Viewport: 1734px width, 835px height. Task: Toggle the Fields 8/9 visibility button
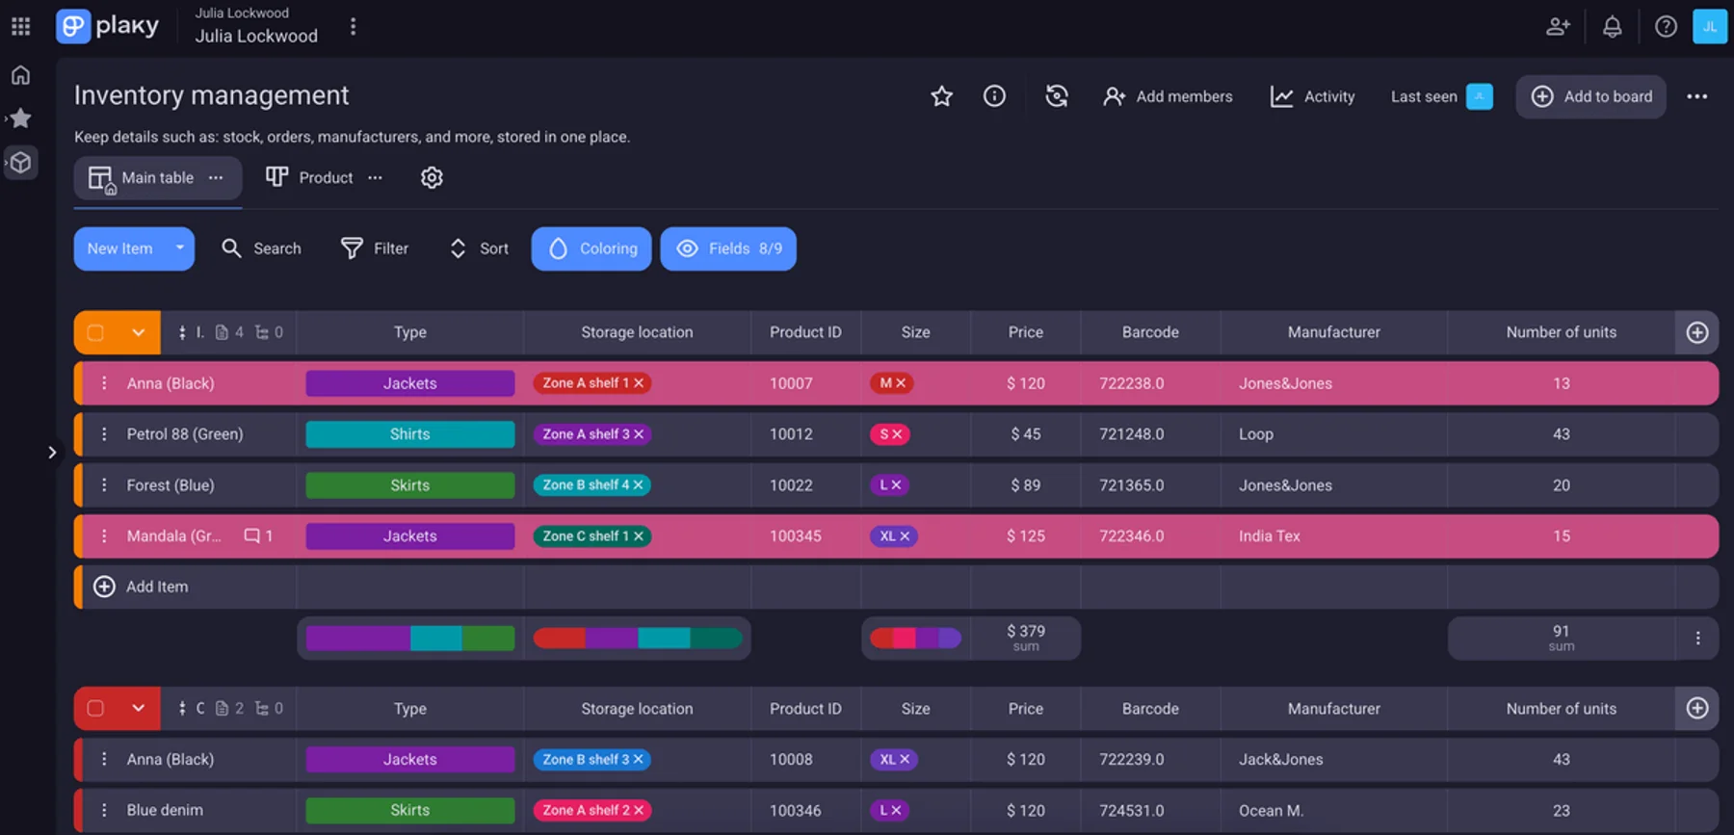click(728, 248)
